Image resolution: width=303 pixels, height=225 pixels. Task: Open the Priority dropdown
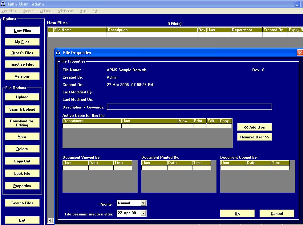[x=143, y=203]
